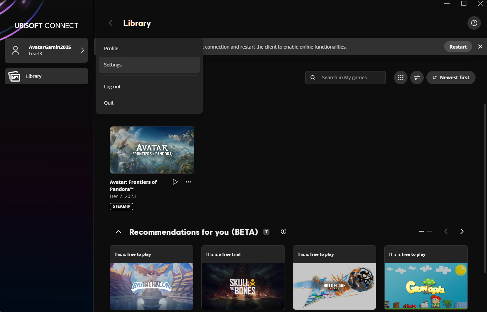Collapse Recommendations for you section

[118, 232]
